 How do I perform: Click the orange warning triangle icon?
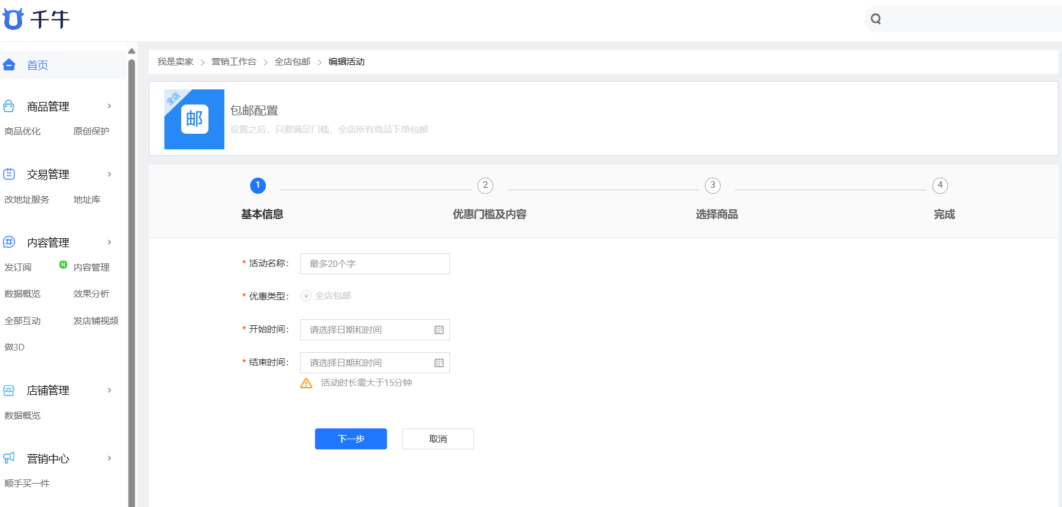pos(306,383)
